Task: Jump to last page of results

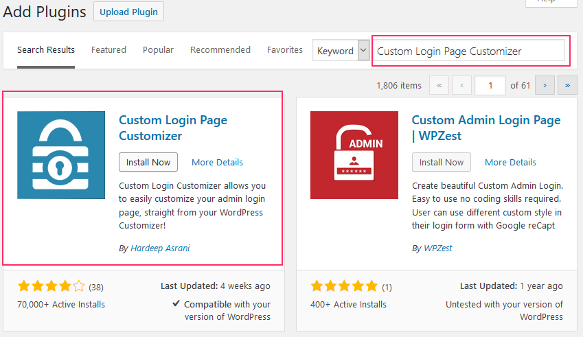Action: pos(567,86)
